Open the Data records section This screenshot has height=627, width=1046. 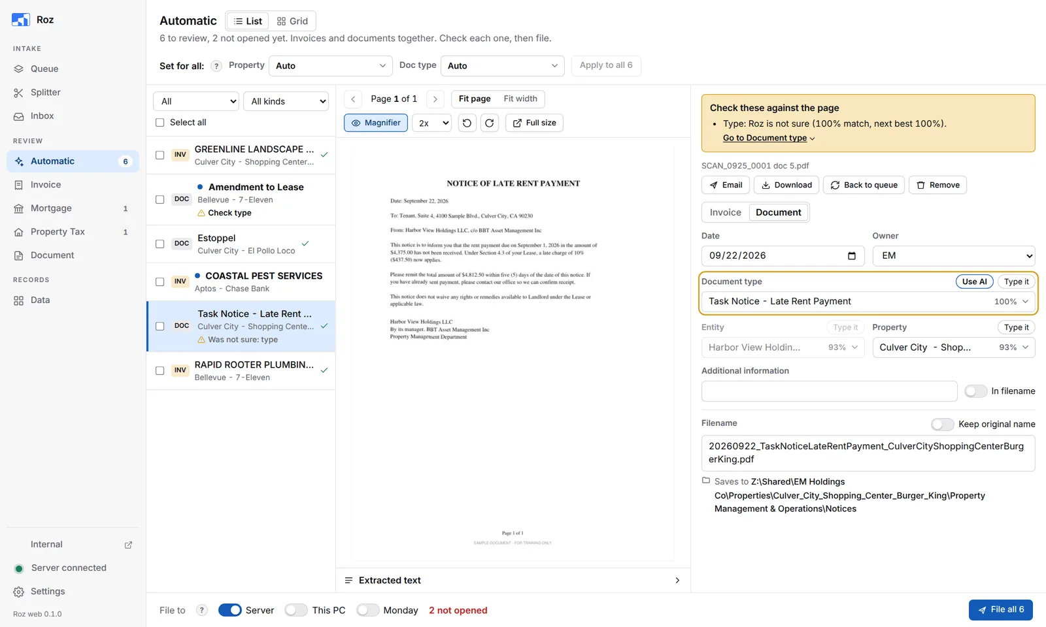click(40, 300)
